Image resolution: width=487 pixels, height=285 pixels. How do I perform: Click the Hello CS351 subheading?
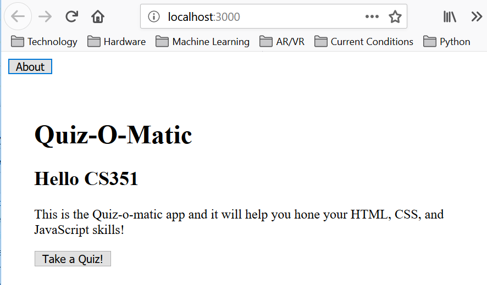[x=86, y=178]
